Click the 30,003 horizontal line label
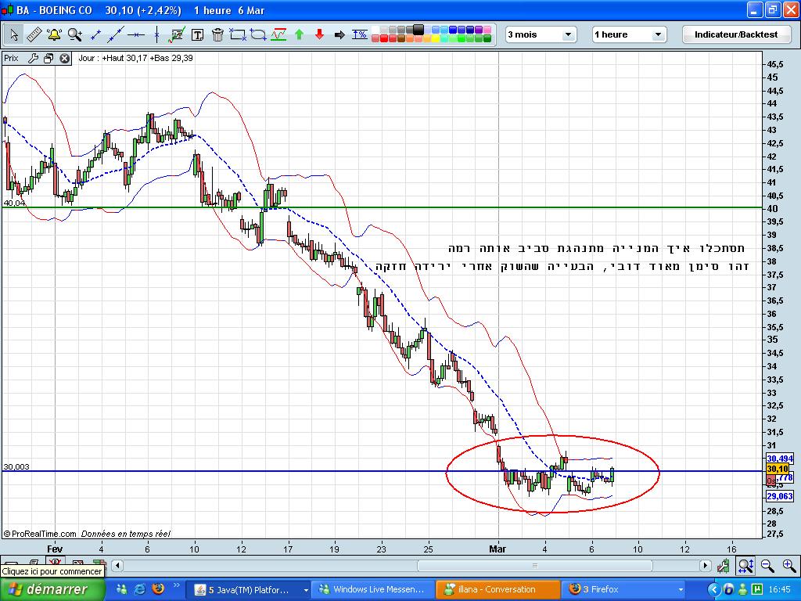 (x=16, y=466)
